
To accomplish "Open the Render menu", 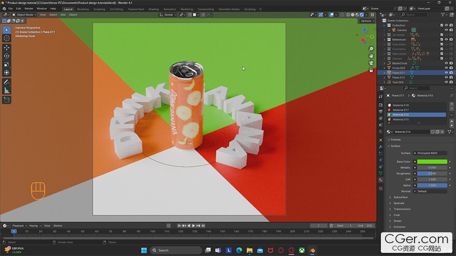I will coord(29,9).
